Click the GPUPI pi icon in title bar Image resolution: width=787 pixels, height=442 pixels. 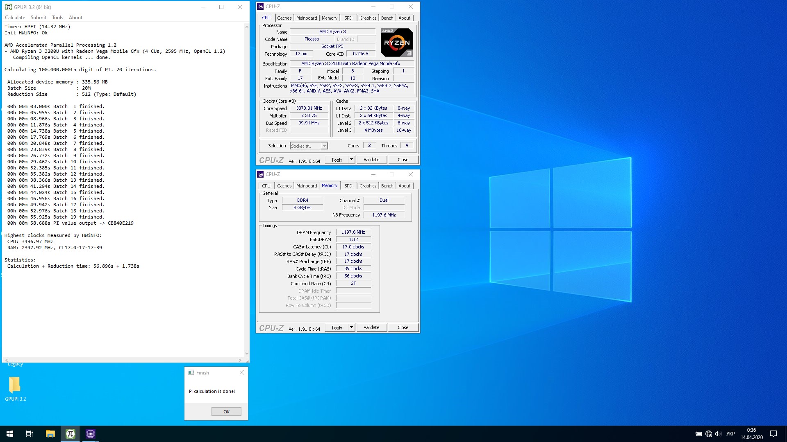coord(8,7)
